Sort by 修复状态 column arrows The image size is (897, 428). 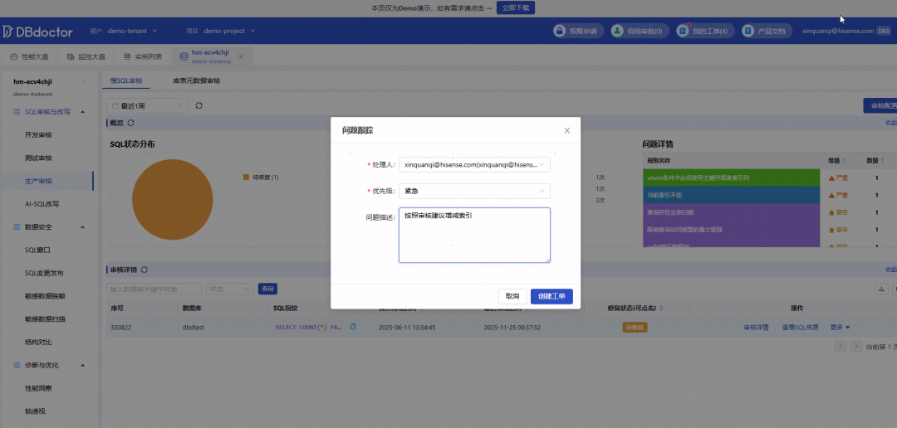tap(662, 309)
